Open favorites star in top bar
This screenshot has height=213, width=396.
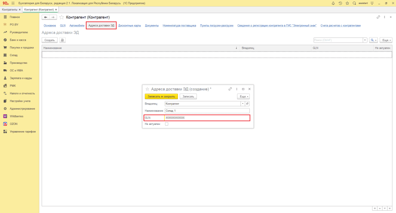pyautogui.click(x=347, y=3)
